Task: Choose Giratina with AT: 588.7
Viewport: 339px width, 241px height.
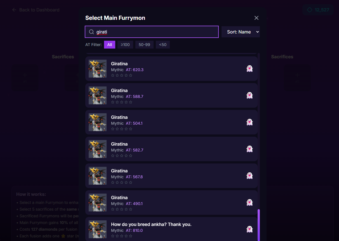Action: [171, 95]
